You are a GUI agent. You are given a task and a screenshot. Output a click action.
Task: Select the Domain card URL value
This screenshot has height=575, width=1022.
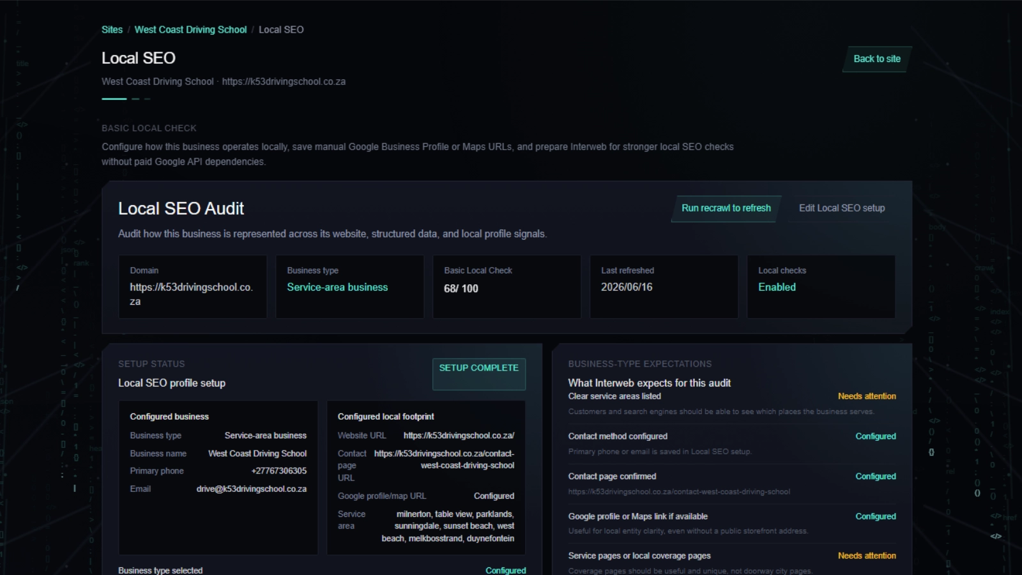click(191, 295)
